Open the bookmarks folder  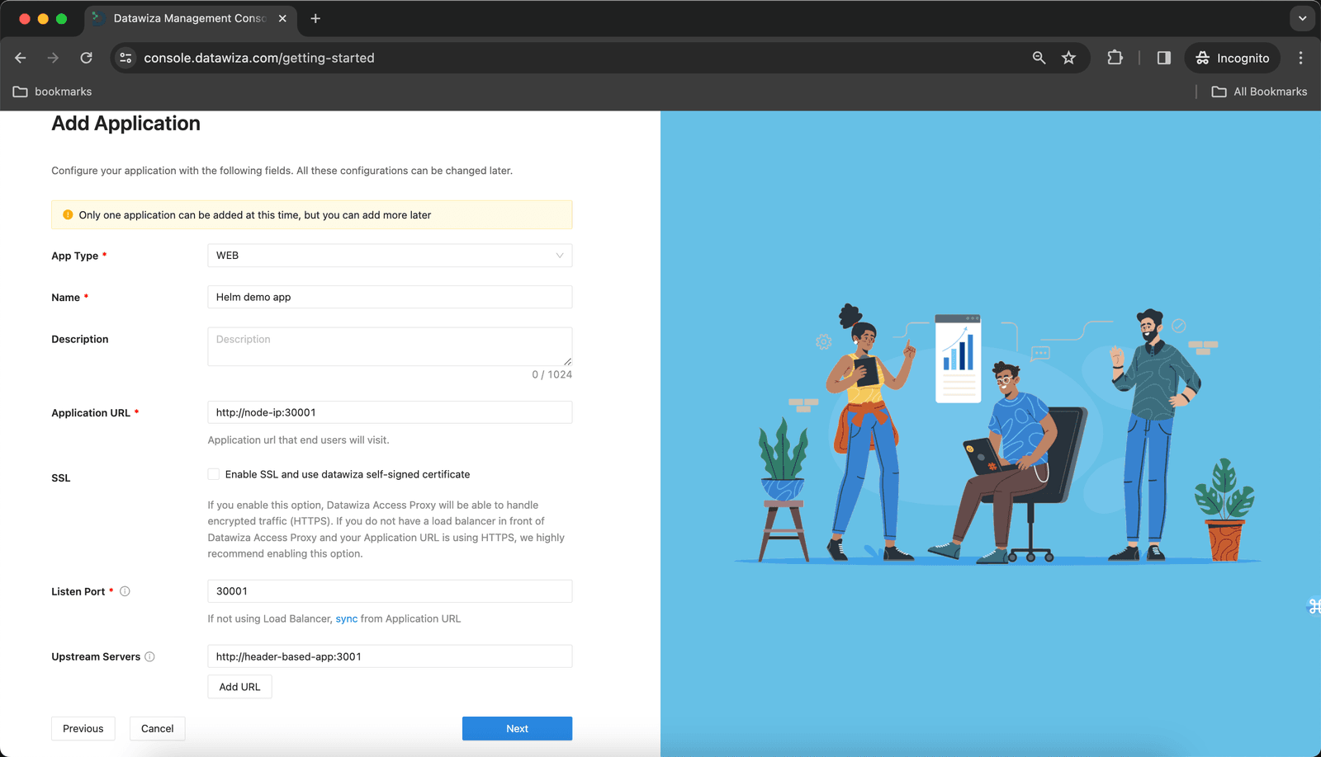(x=52, y=92)
